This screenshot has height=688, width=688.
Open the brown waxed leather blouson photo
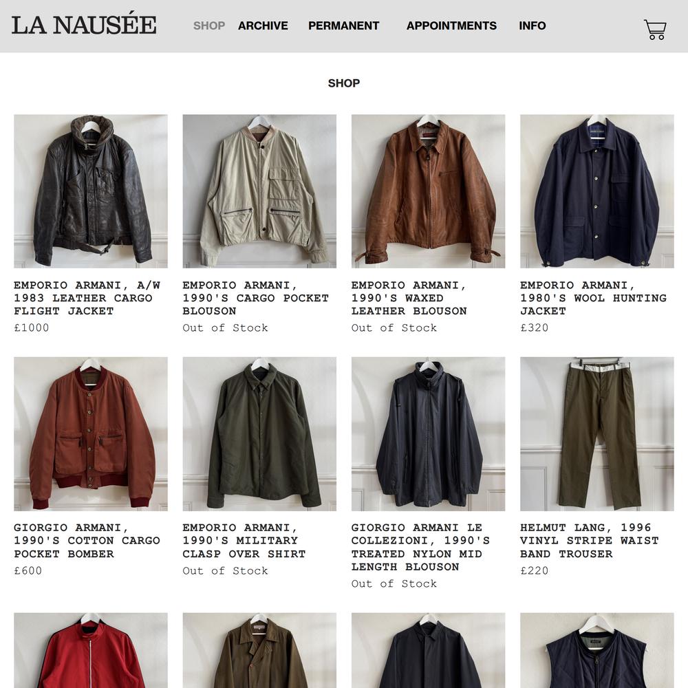tap(428, 191)
